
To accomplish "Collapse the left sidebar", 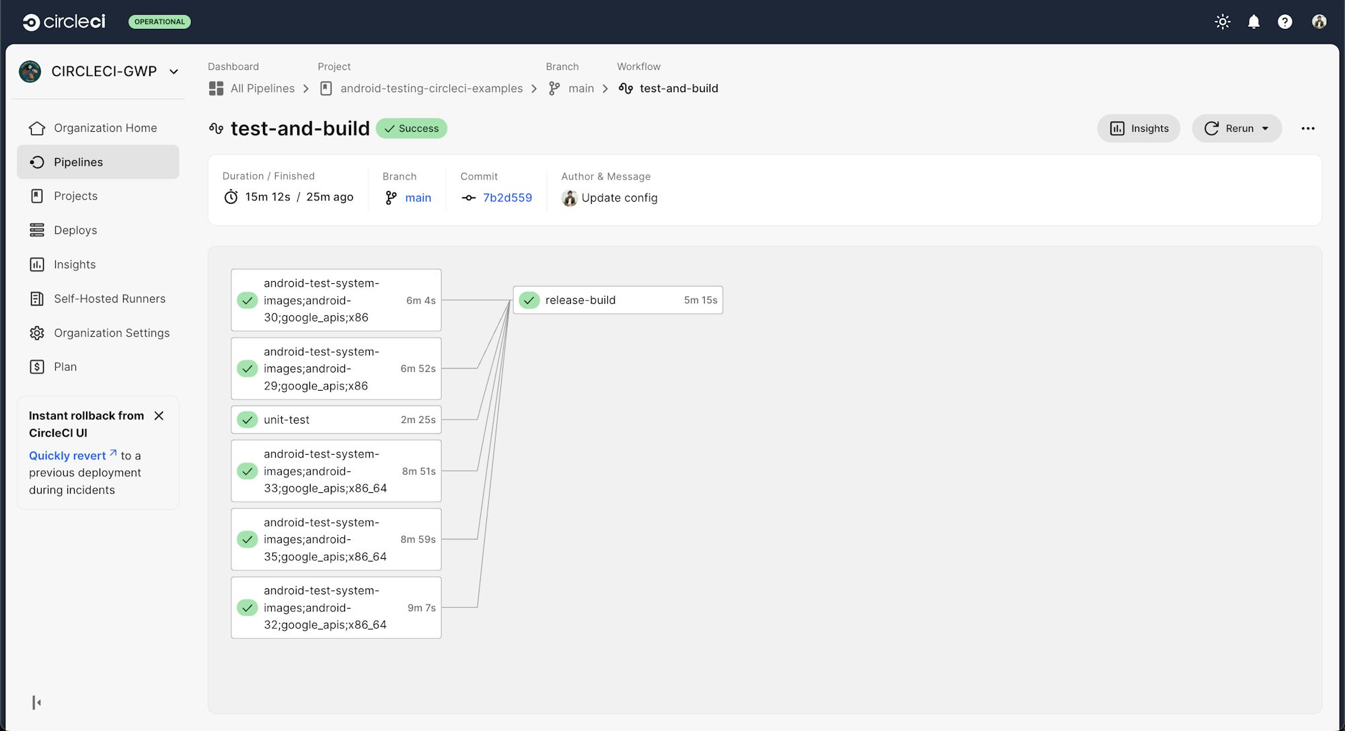I will point(37,701).
